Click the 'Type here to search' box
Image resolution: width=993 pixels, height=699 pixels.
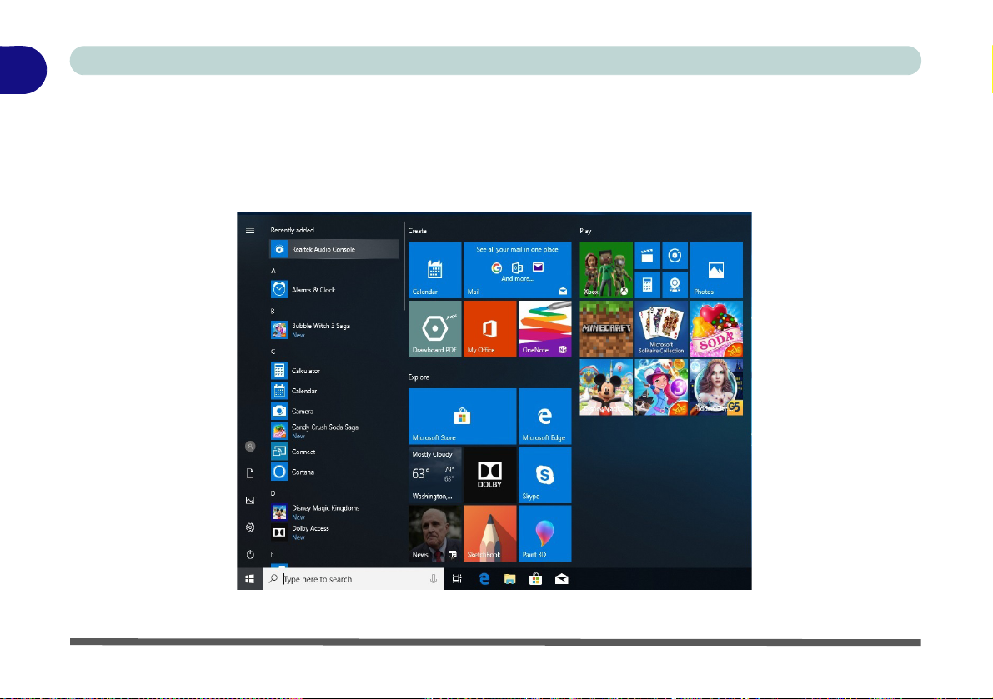point(354,579)
